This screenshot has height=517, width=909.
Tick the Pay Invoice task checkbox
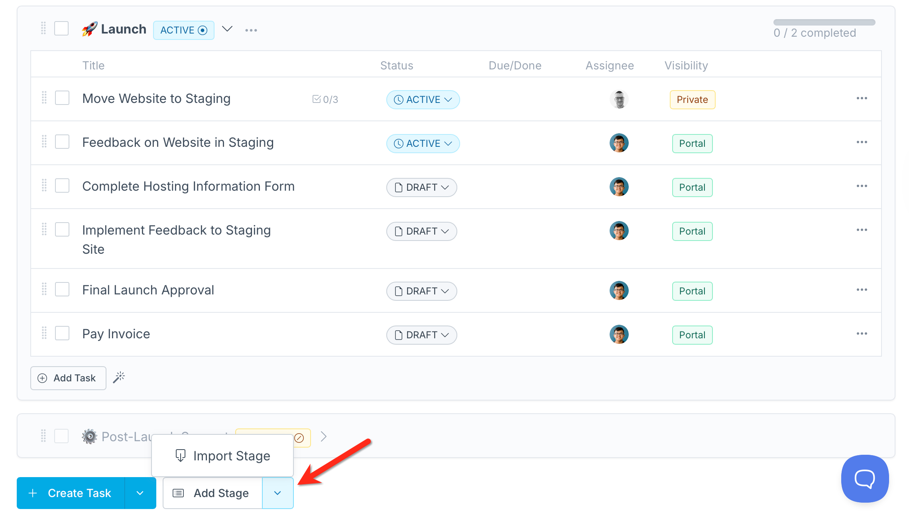click(62, 333)
